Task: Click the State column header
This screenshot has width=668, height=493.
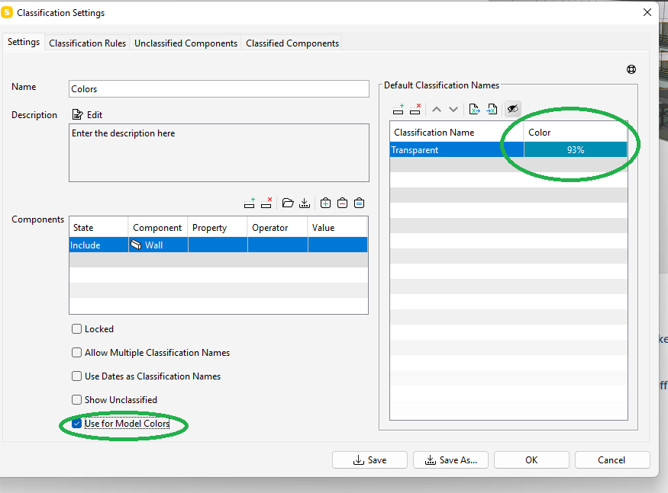Action: 98,228
